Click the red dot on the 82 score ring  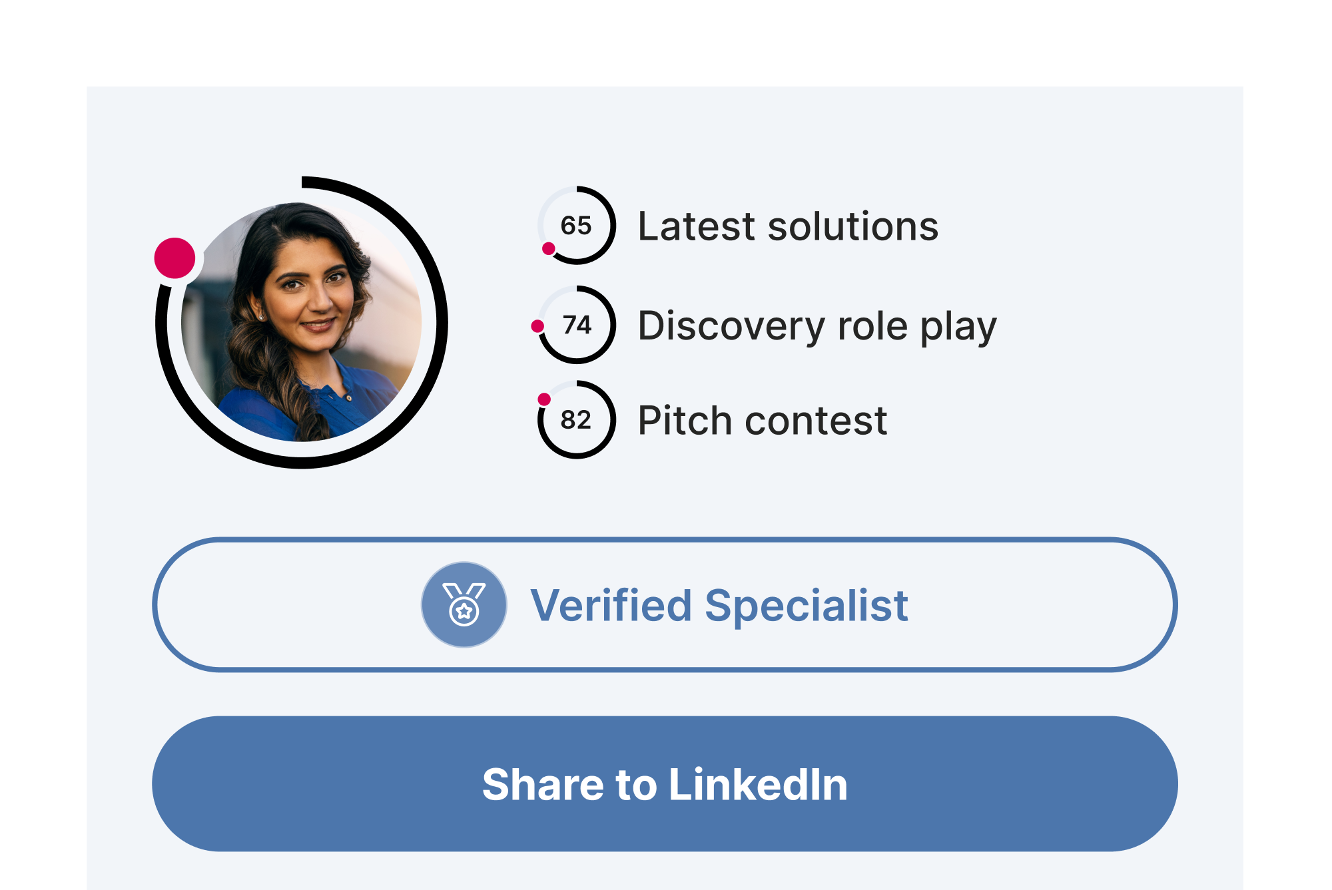tap(544, 399)
